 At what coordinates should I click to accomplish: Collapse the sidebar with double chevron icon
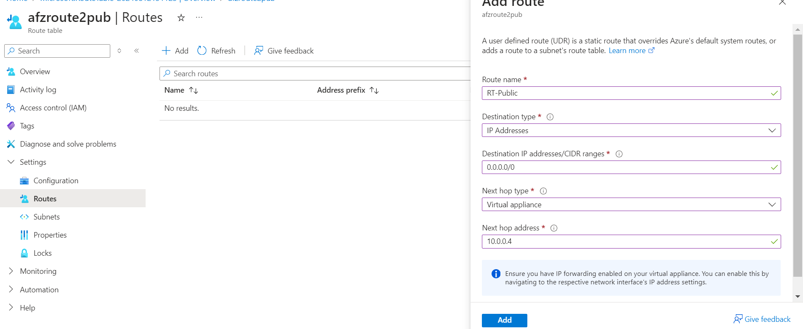[136, 51]
